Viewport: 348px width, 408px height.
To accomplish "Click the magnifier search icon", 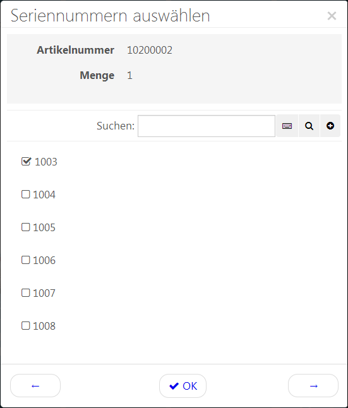I will click(309, 126).
